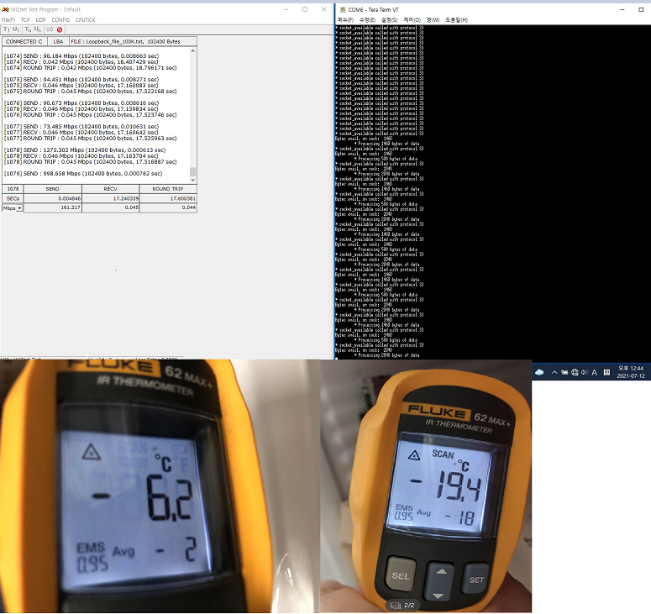
Task: Click the 17.240339 RECV seconds value
Action: point(110,198)
